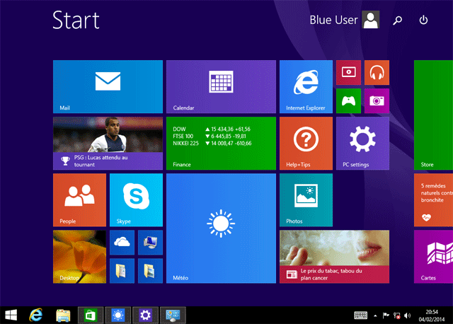Open Action Center flag icon
Viewport: 453px width, 324px height.
386,316
